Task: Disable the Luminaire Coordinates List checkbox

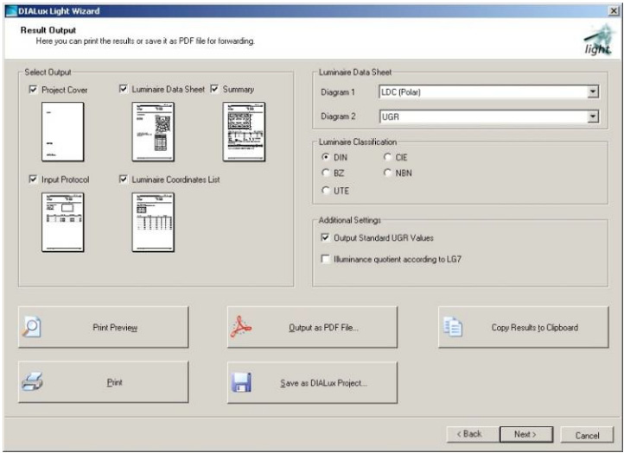Action: [x=124, y=179]
